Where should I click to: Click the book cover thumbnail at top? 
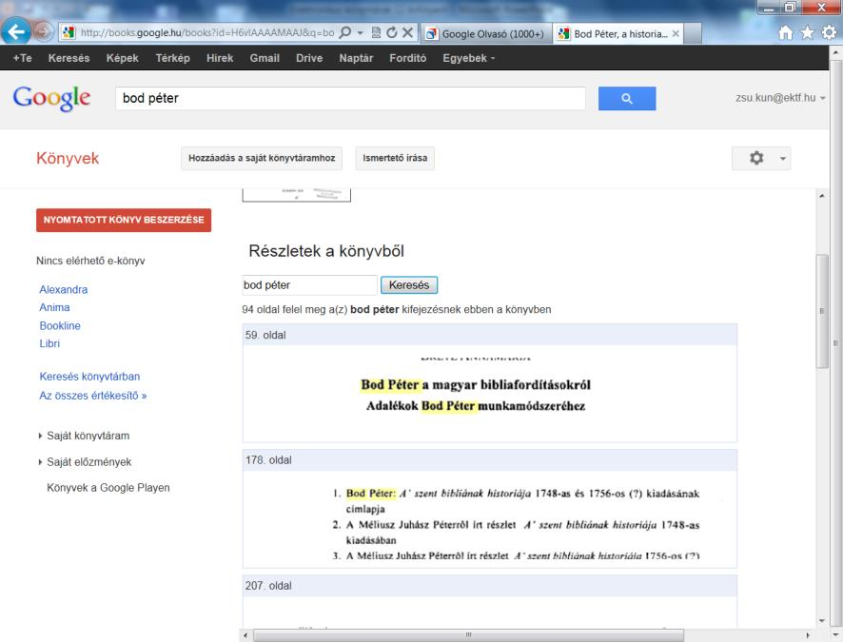tap(296, 195)
